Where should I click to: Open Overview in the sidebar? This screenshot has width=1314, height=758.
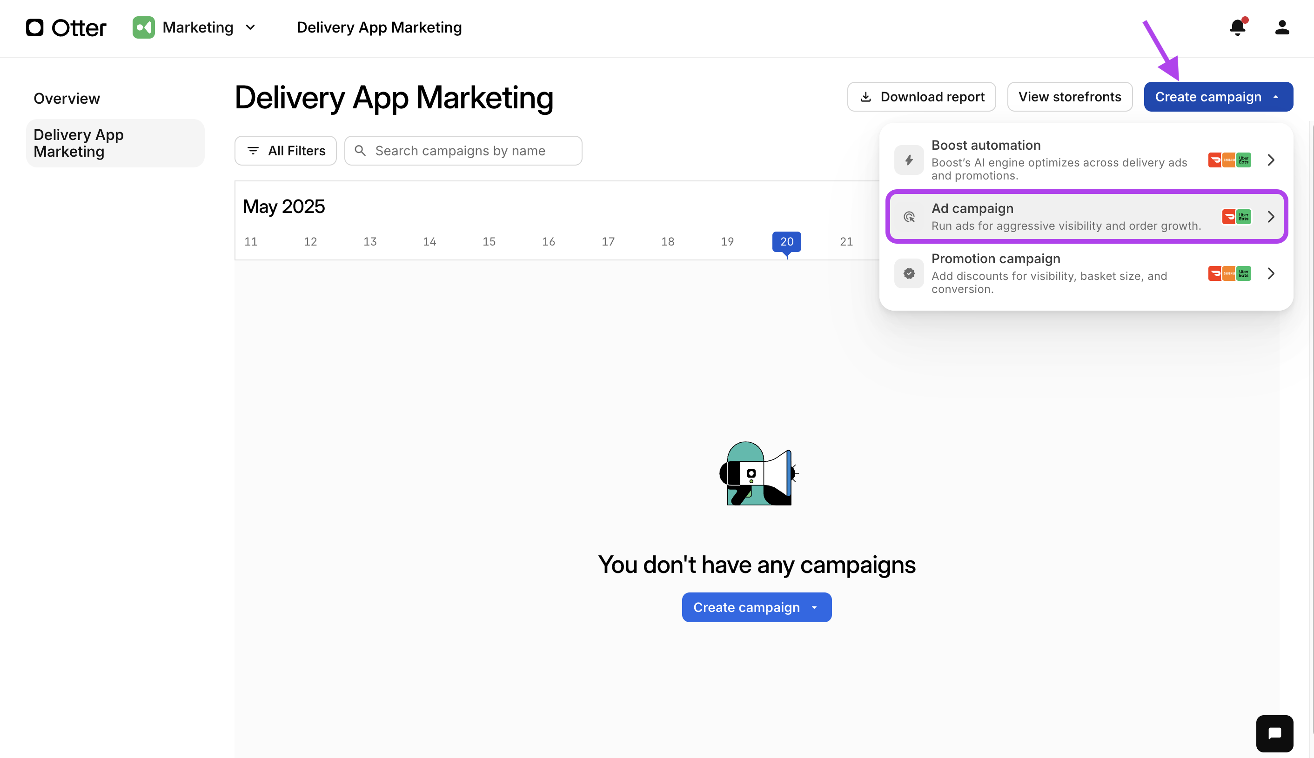pyautogui.click(x=67, y=99)
